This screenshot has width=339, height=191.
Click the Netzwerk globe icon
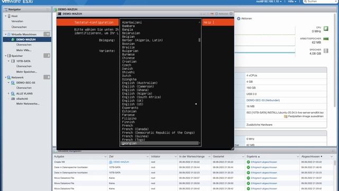(x=9, y=77)
